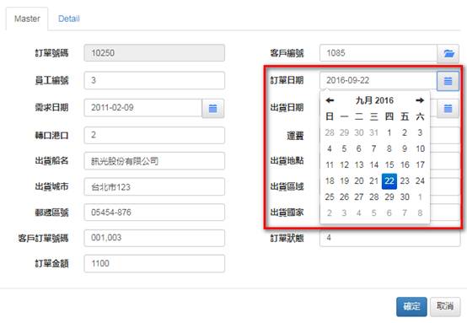Click the 轉口港口 input field

click(154, 135)
